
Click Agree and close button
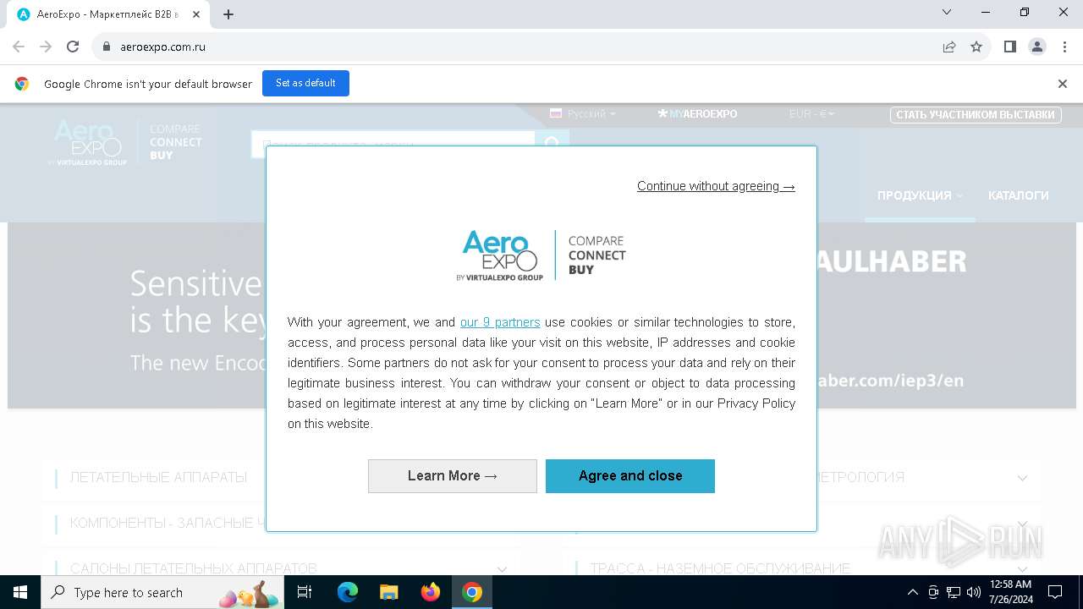point(630,475)
